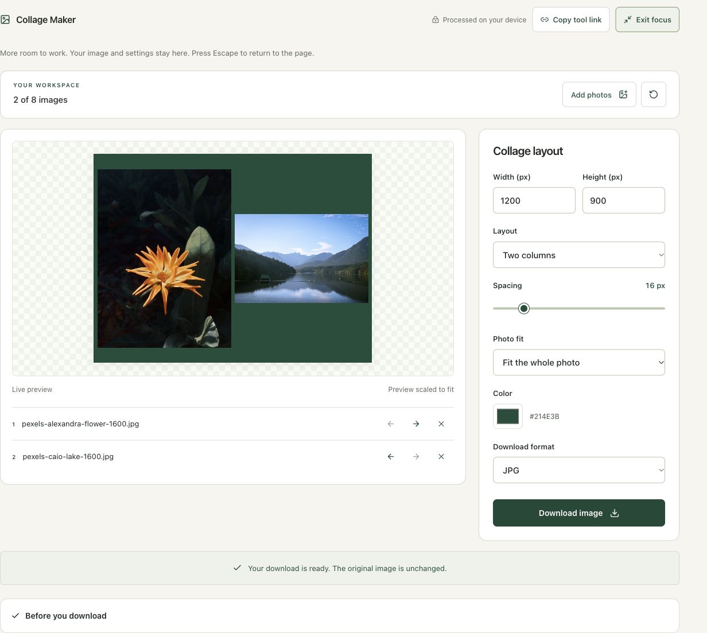Open the background color swatch picker
The image size is (707, 633).
pyautogui.click(x=508, y=416)
